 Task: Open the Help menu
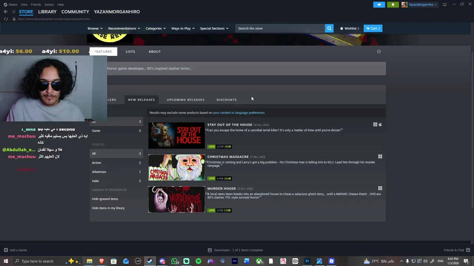60,4
